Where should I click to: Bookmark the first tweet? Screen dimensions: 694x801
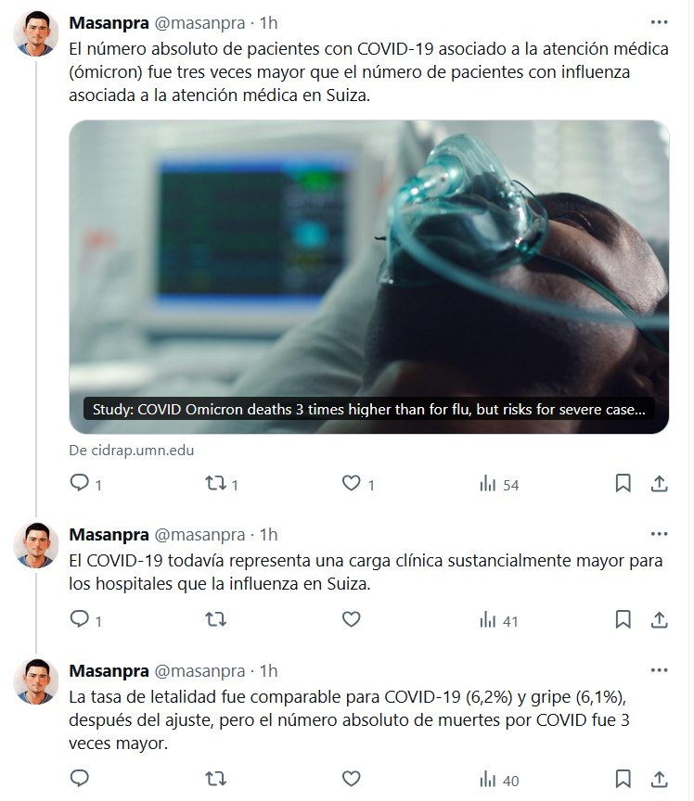[623, 483]
